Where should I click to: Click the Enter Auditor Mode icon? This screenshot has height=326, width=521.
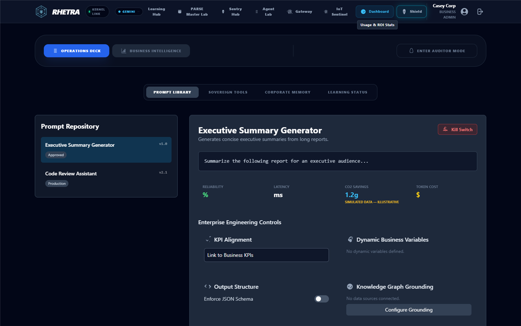pos(412,51)
